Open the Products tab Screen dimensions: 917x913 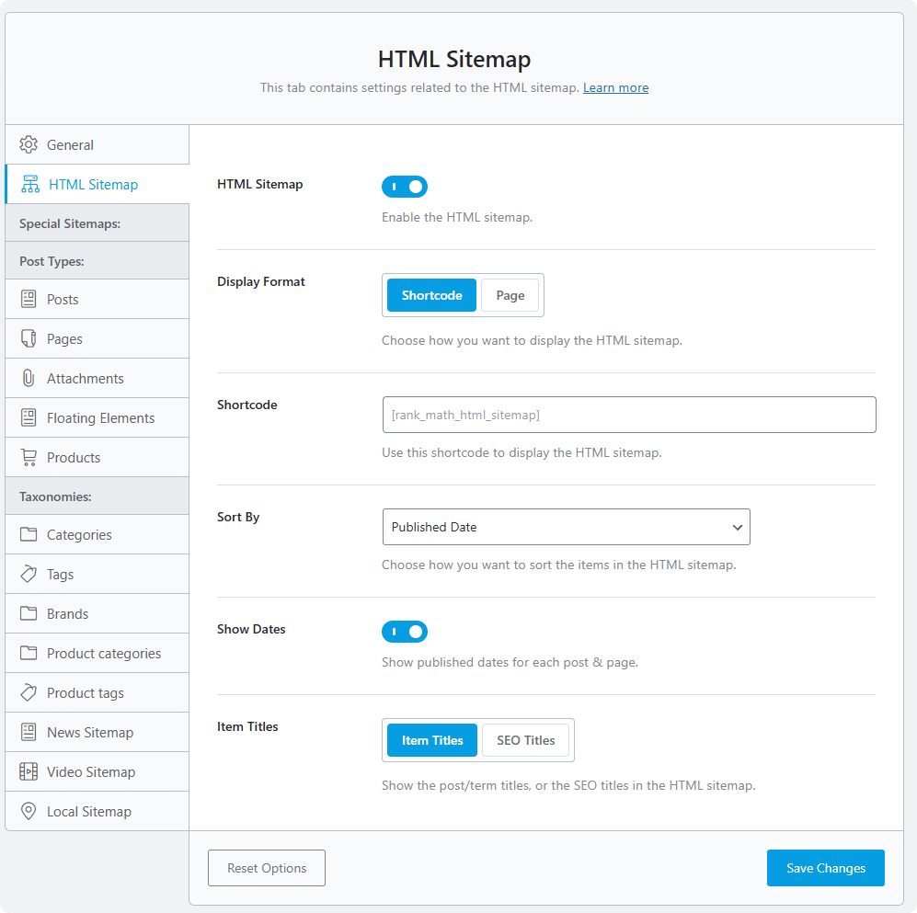click(97, 457)
